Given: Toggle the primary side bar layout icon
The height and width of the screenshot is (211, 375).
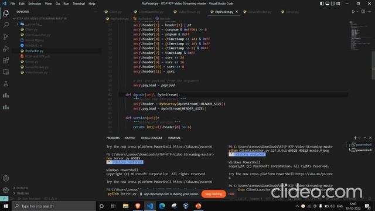Looking at the screenshot, I should (322, 4).
